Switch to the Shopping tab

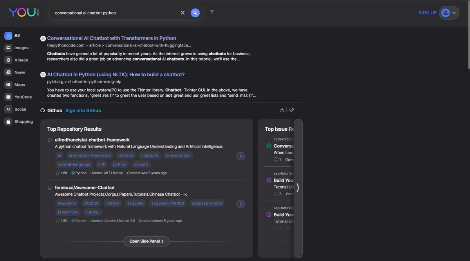click(x=19, y=122)
